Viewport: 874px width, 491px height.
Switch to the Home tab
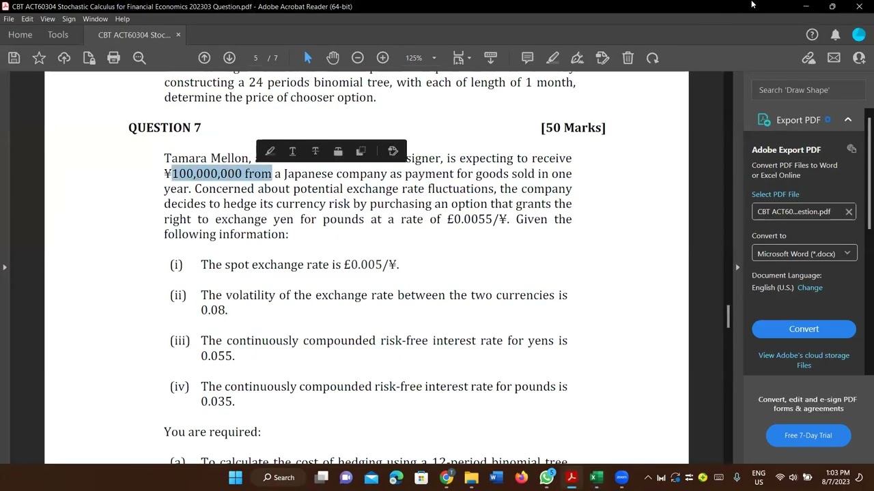[20, 35]
